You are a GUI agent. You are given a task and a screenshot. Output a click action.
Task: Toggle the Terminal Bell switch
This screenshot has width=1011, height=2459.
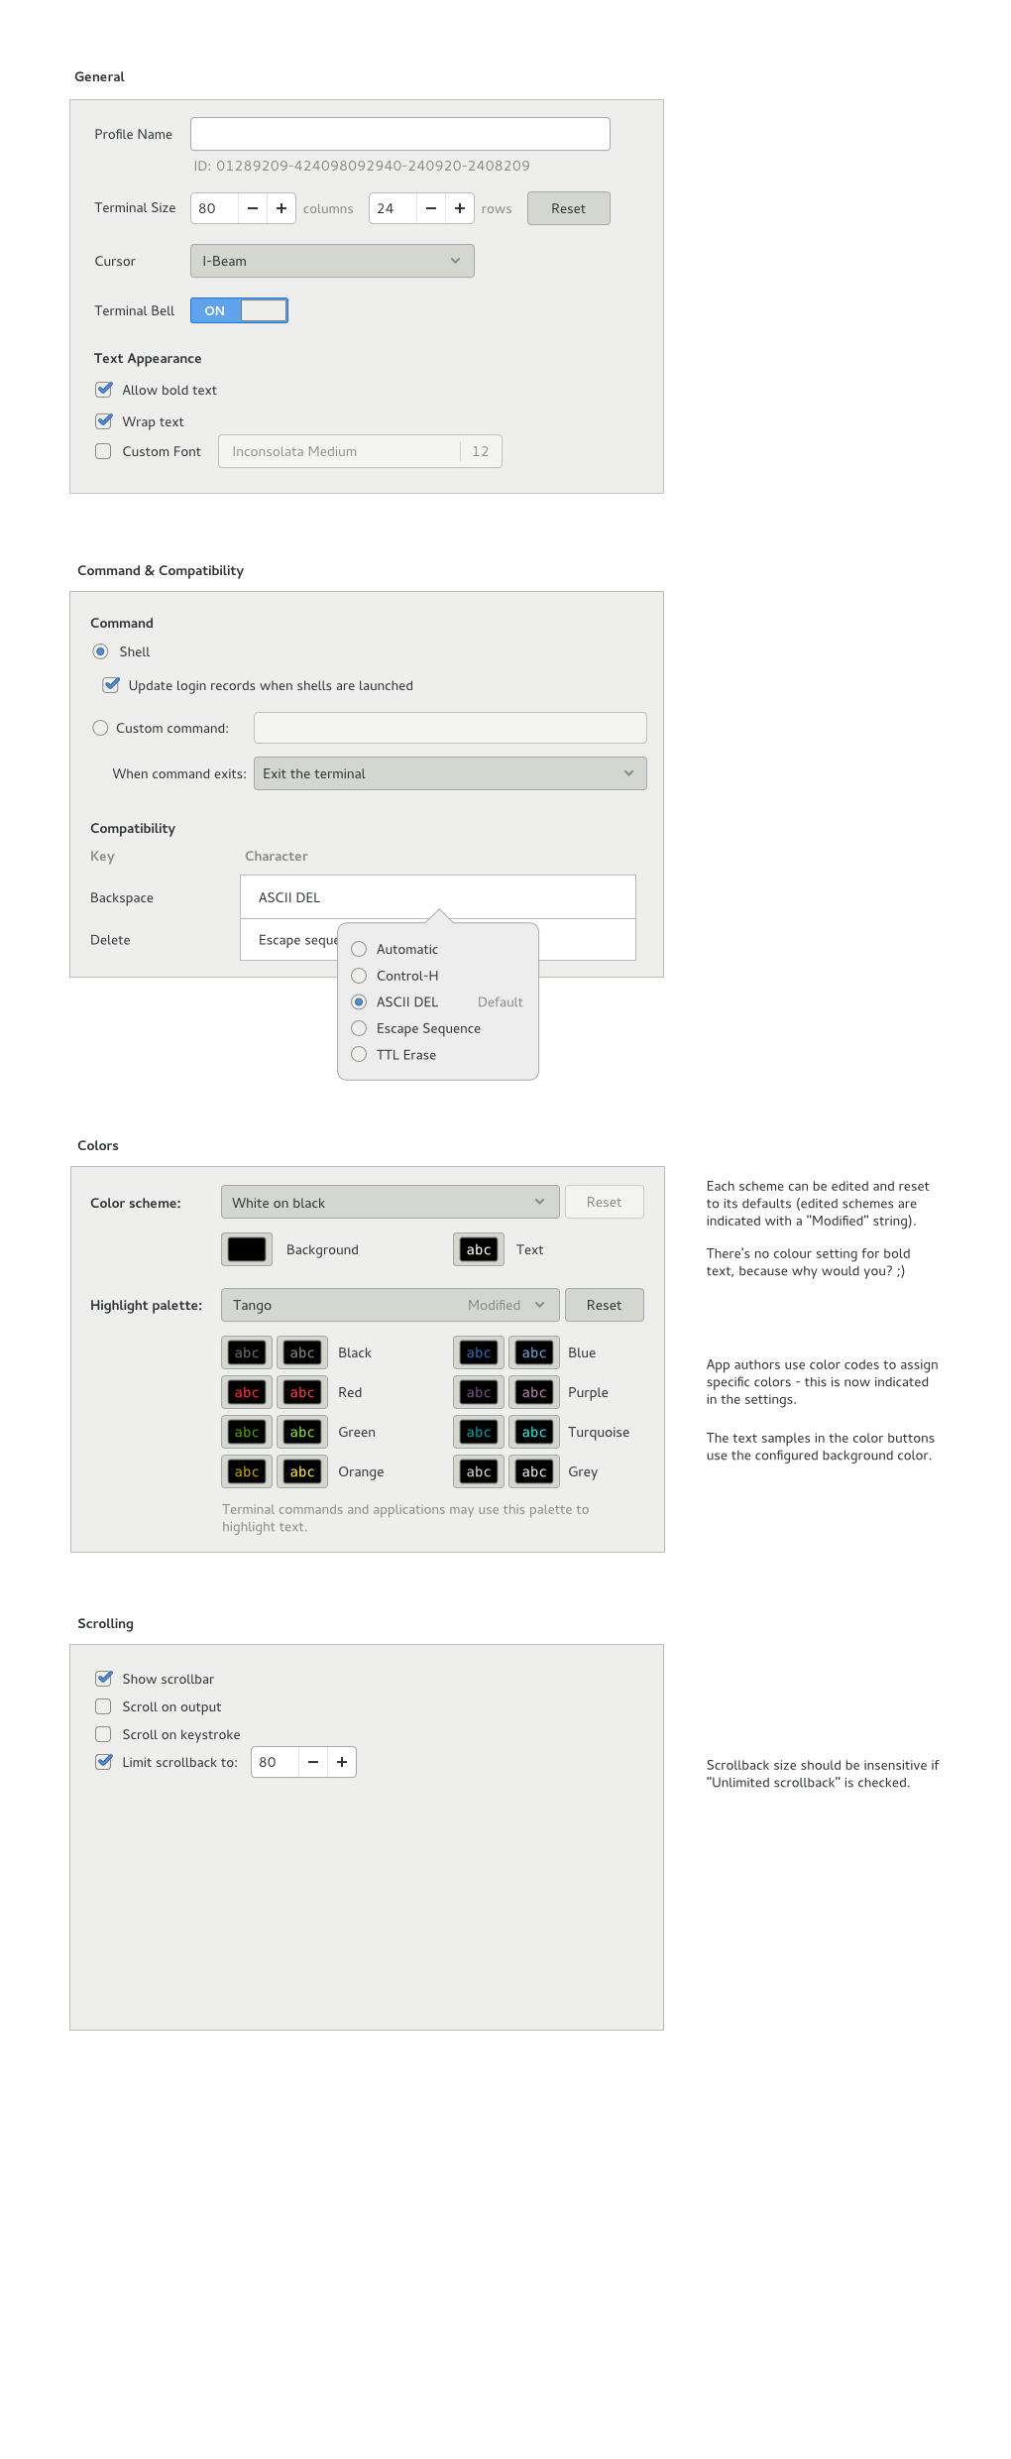[x=239, y=310]
